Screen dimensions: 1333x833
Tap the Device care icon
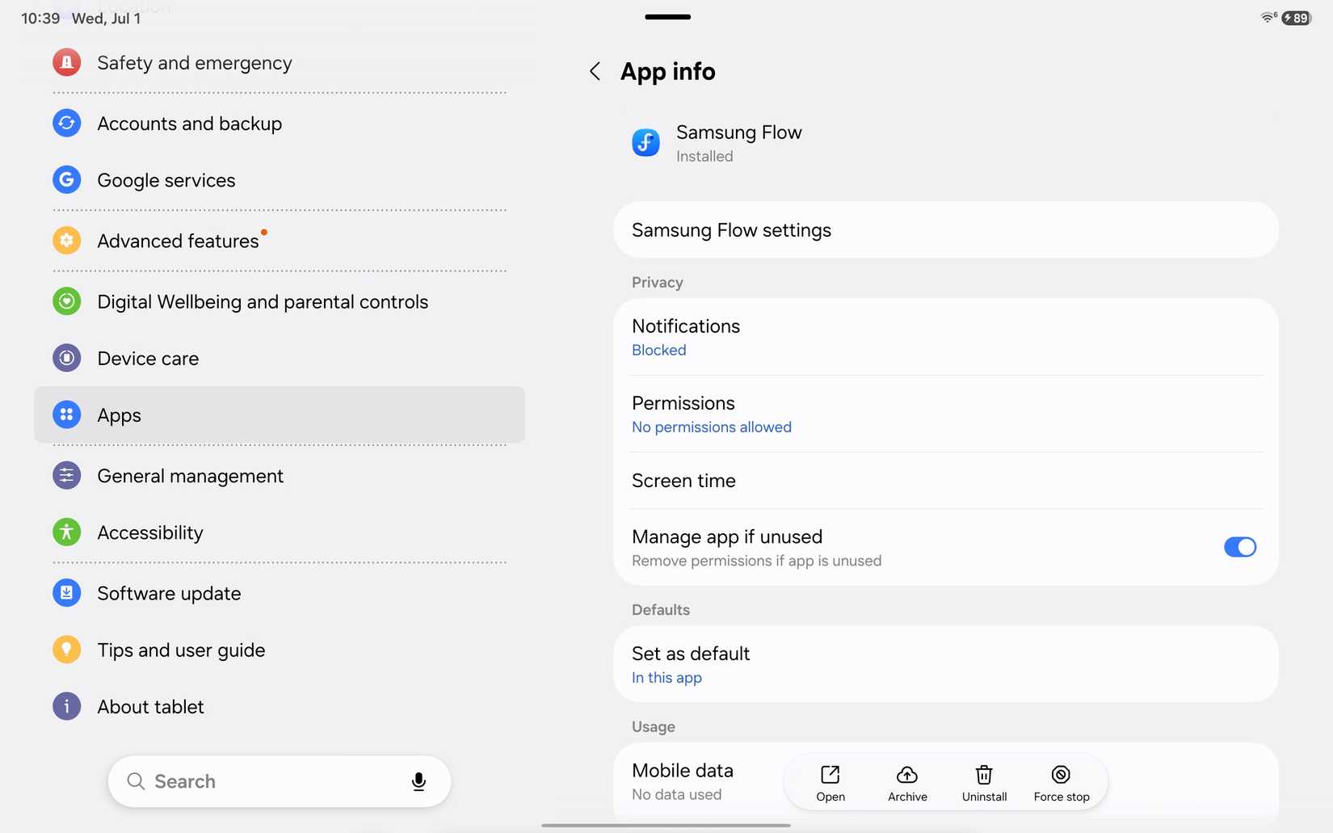pos(66,358)
